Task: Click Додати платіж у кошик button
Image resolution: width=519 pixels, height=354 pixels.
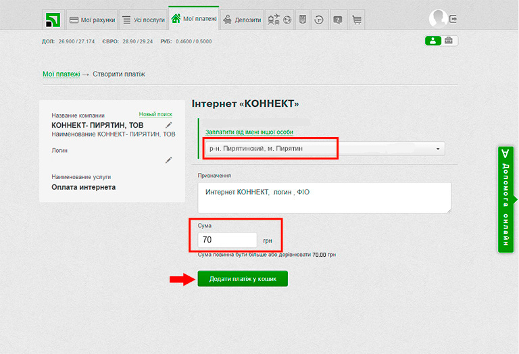Action: (243, 278)
